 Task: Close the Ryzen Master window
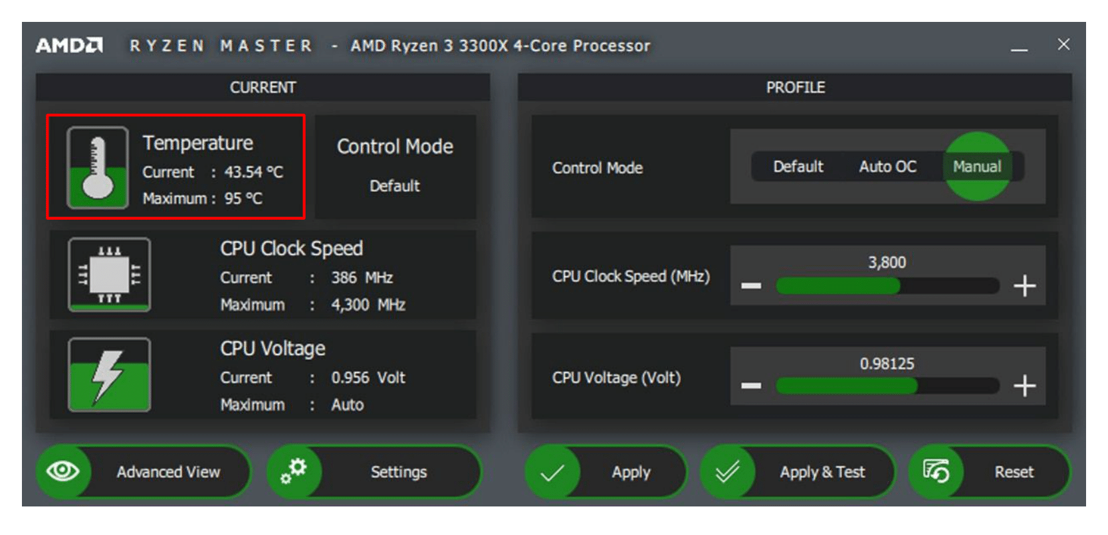tap(1063, 44)
